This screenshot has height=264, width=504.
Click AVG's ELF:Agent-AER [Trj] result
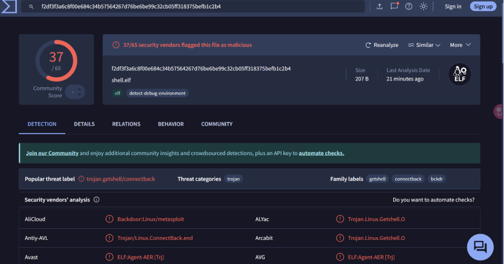tap(371, 257)
